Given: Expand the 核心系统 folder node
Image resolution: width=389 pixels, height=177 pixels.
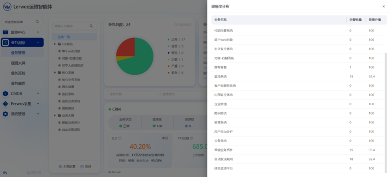Looking at the screenshot, I should [55, 73].
